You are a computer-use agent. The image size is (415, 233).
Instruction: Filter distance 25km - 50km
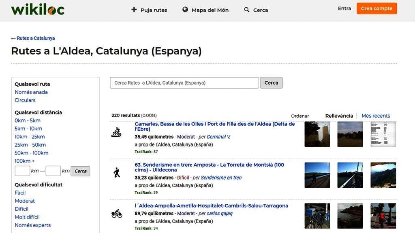tap(30, 145)
